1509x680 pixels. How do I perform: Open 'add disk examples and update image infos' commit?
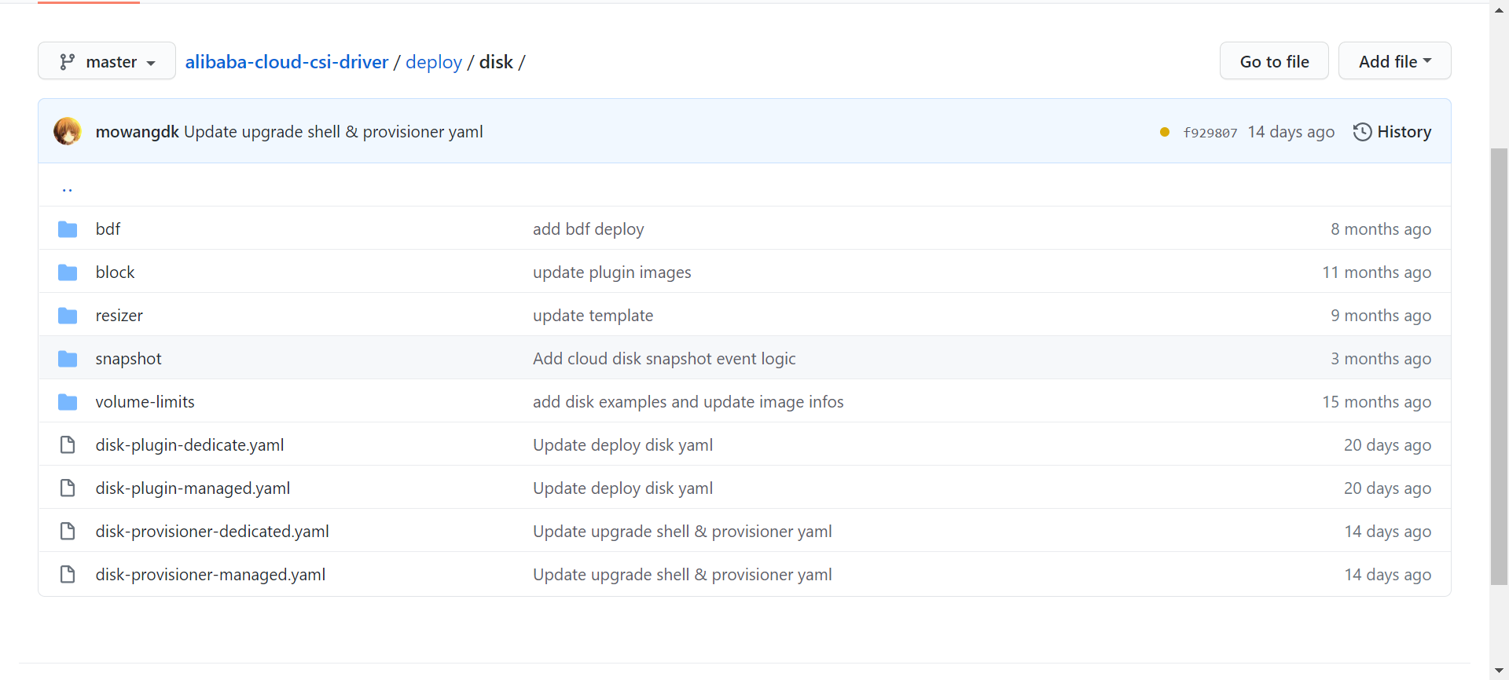point(688,401)
